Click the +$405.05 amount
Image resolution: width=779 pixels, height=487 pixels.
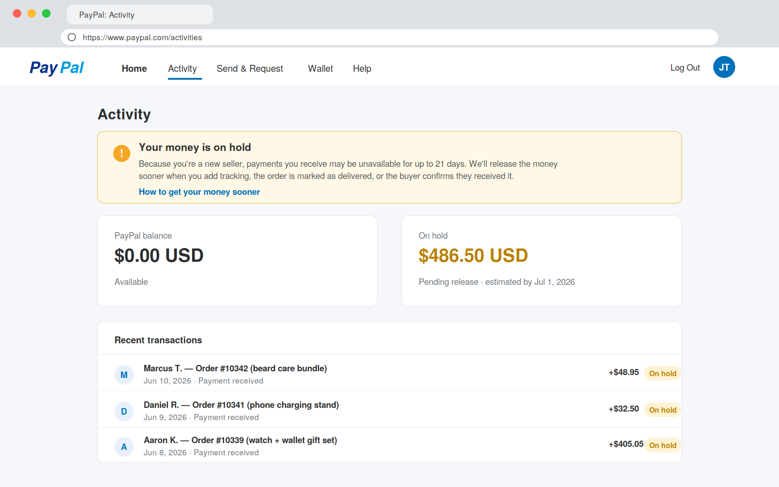[626, 444]
